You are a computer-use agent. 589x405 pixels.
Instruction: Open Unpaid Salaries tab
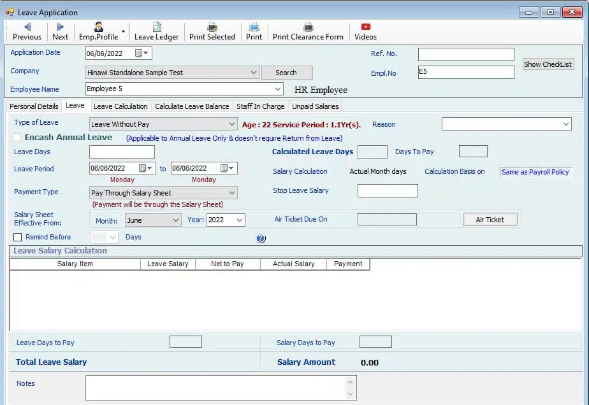(x=316, y=106)
